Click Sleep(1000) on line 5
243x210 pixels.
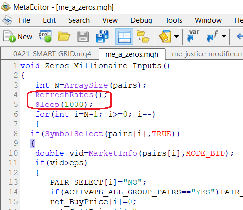click(64, 105)
